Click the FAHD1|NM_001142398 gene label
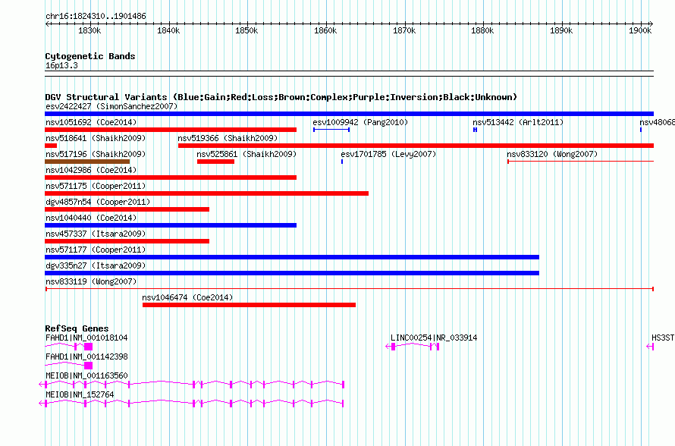The height and width of the screenshot is (446, 675). pyautogui.click(x=86, y=357)
